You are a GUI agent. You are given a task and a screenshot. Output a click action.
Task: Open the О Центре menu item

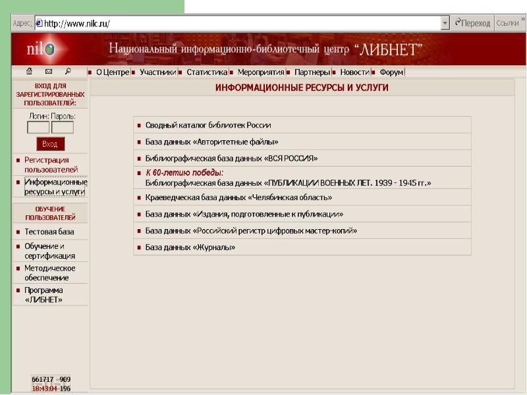(112, 72)
